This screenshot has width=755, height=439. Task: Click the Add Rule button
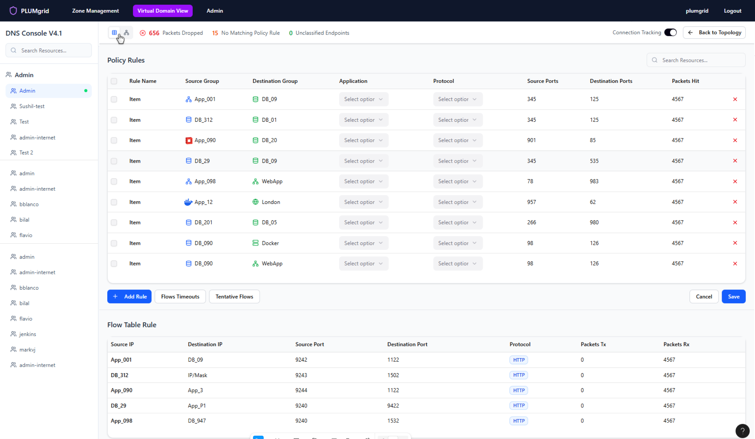(129, 297)
